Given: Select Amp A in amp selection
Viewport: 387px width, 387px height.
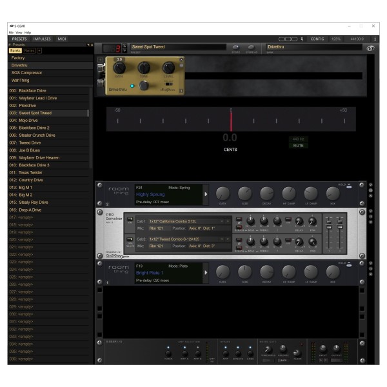Looking at the screenshot, I should 184,353.
